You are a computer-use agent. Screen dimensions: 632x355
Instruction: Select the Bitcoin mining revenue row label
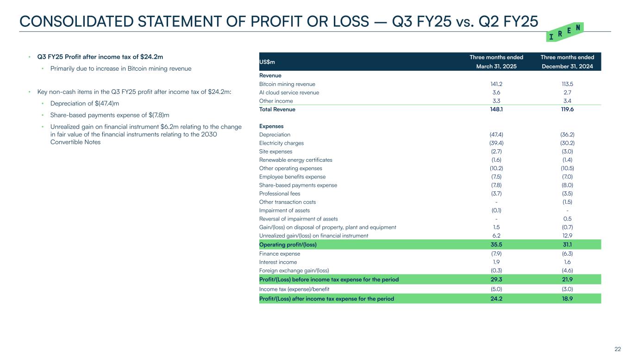[287, 84]
